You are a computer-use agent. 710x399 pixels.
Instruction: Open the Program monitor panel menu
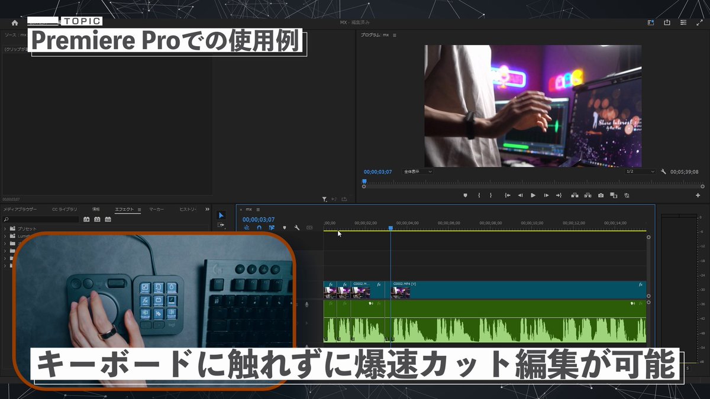[395, 35]
